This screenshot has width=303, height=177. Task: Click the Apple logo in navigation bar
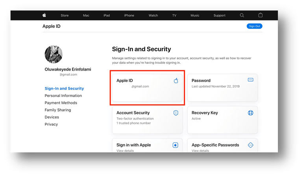[x=44, y=15]
